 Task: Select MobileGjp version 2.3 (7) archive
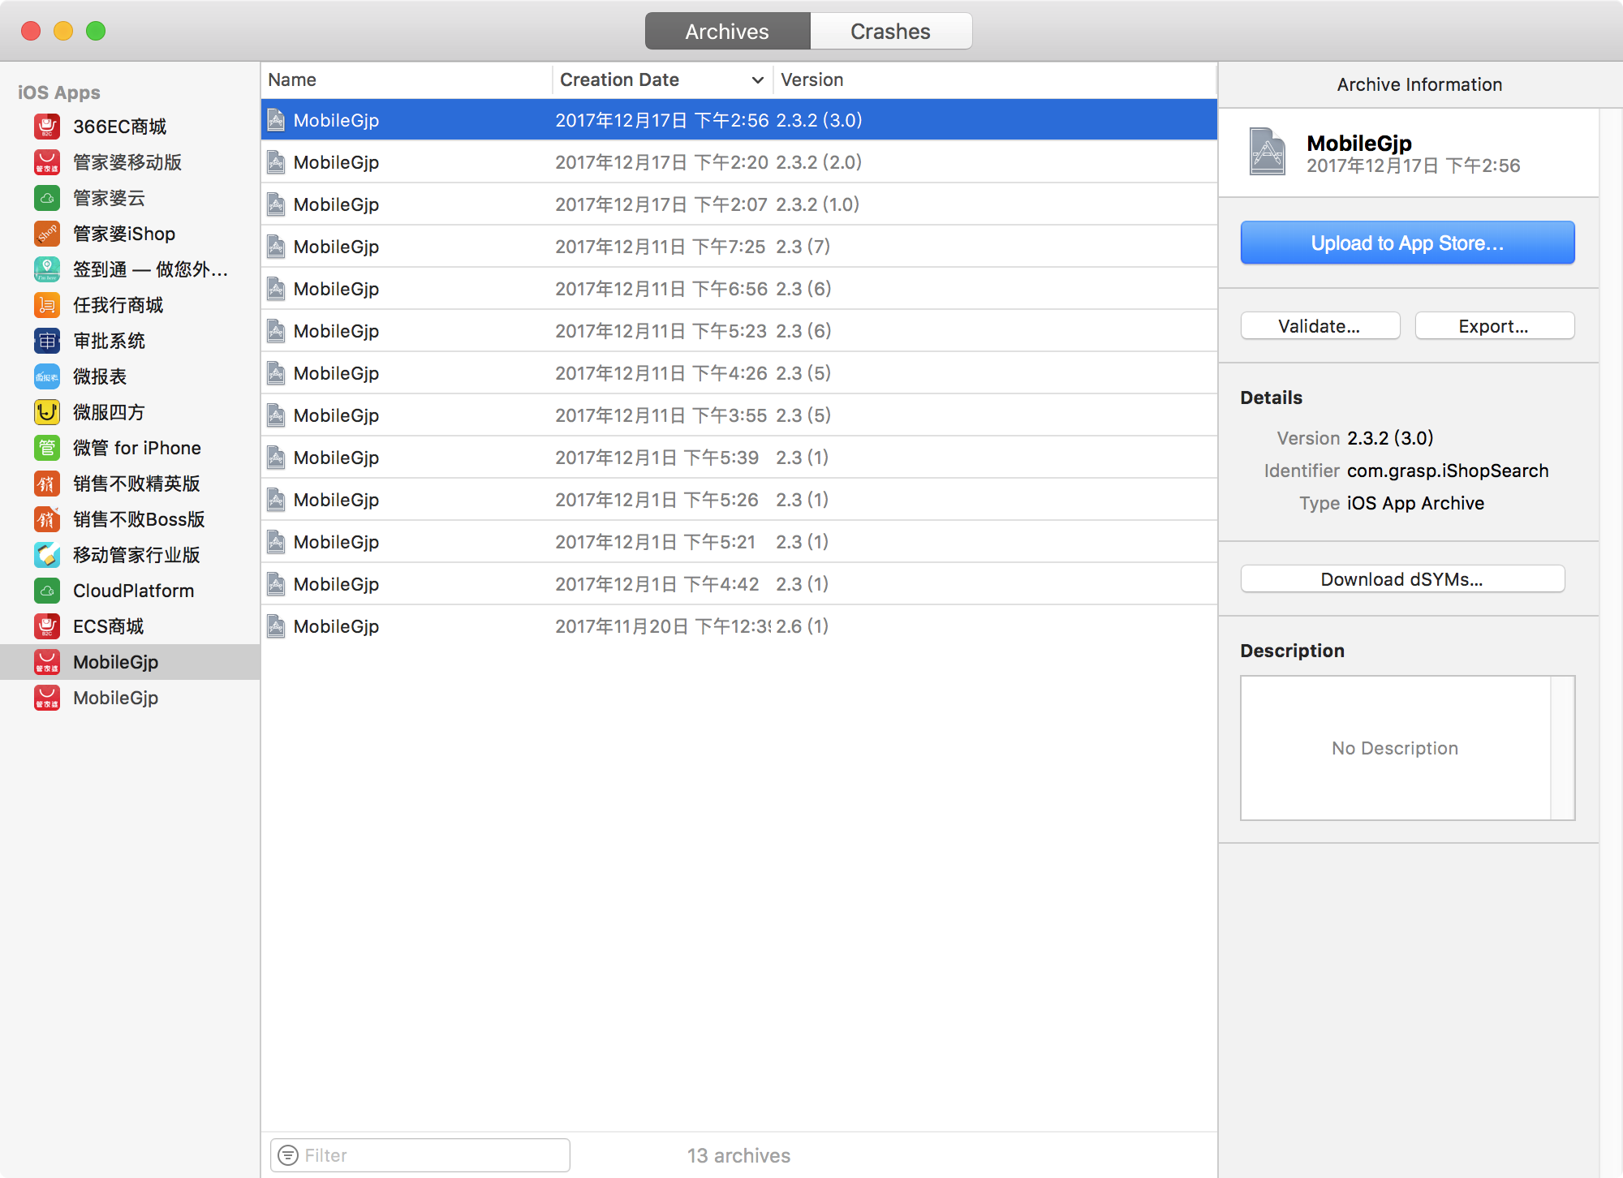[736, 246]
